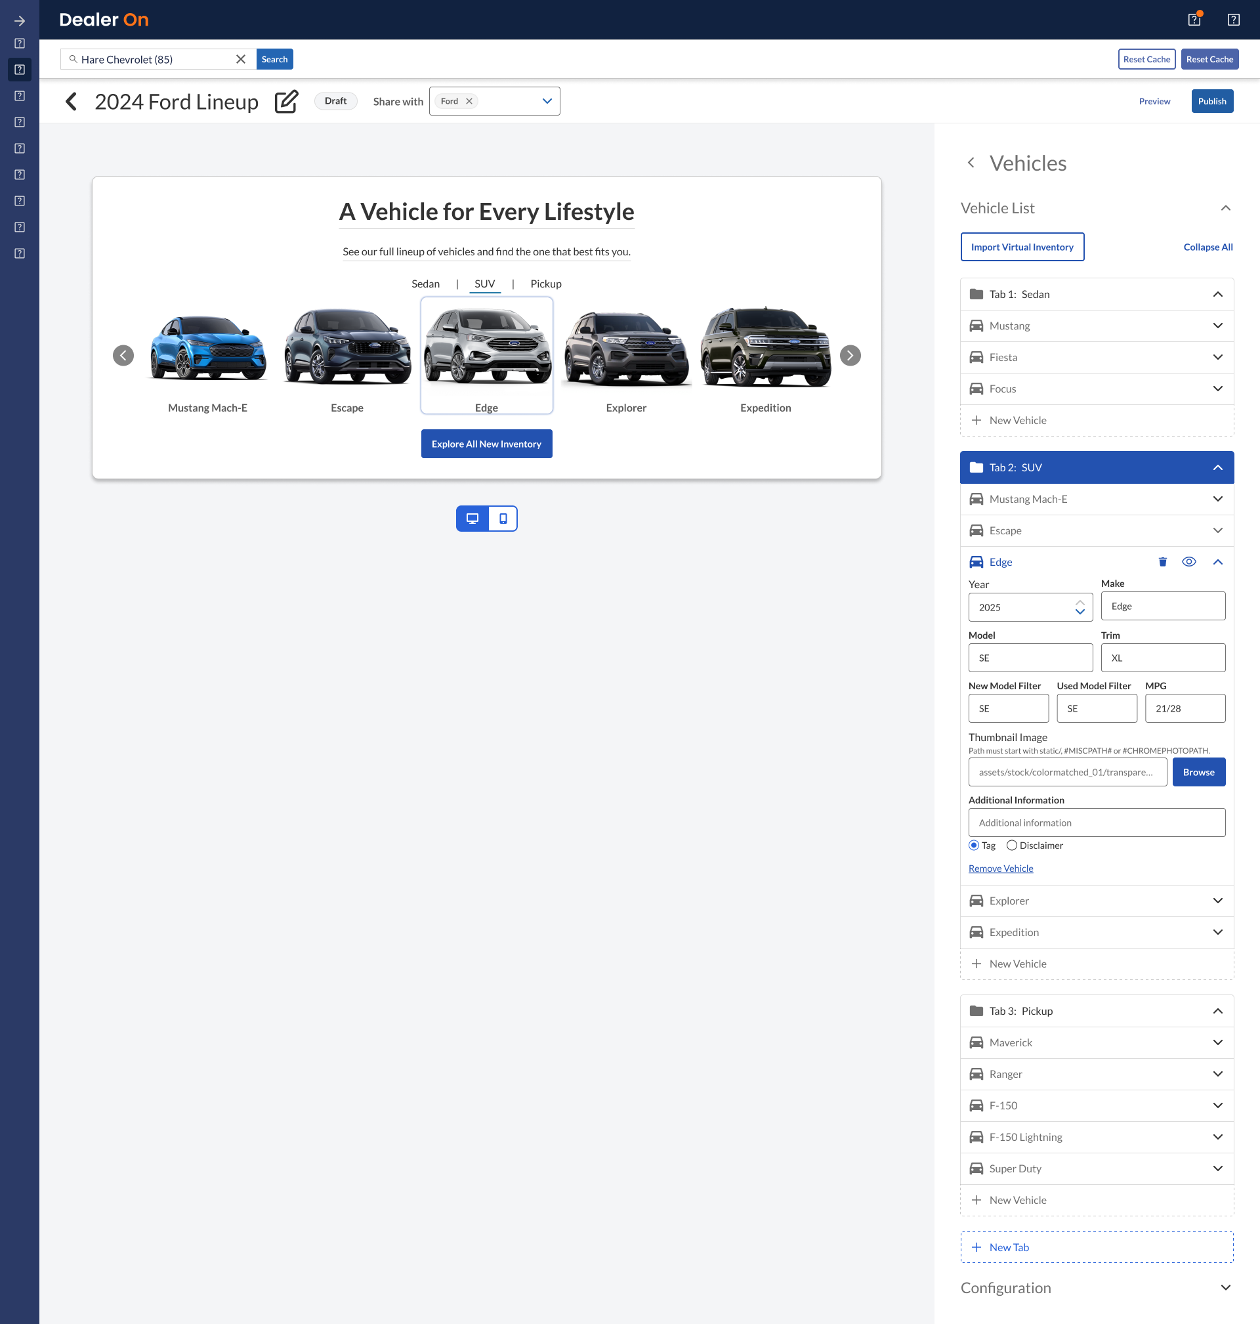Click the Search button

click(275, 59)
